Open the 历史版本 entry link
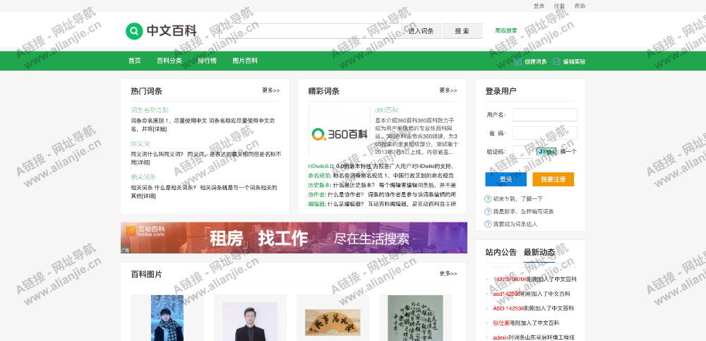This screenshot has width=706, height=341. click(319, 185)
